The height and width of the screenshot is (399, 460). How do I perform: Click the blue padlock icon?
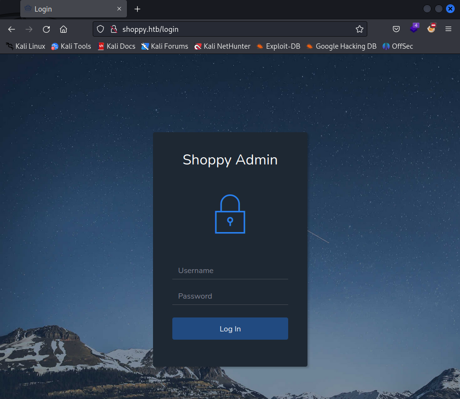tap(230, 214)
